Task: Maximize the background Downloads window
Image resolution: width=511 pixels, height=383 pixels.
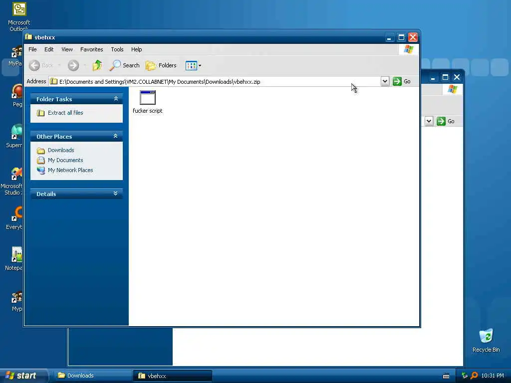Action: 445,77
